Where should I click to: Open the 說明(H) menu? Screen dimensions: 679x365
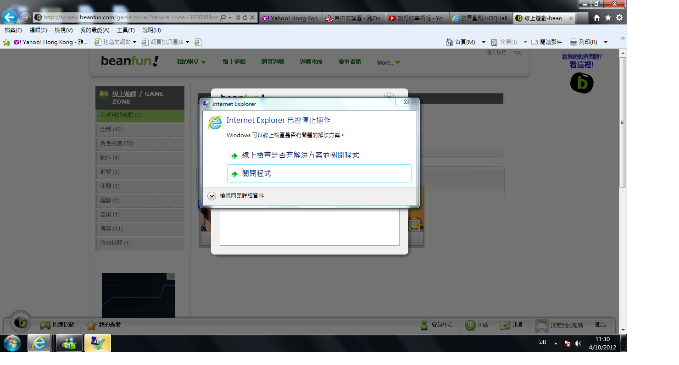[x=151, y=30]
